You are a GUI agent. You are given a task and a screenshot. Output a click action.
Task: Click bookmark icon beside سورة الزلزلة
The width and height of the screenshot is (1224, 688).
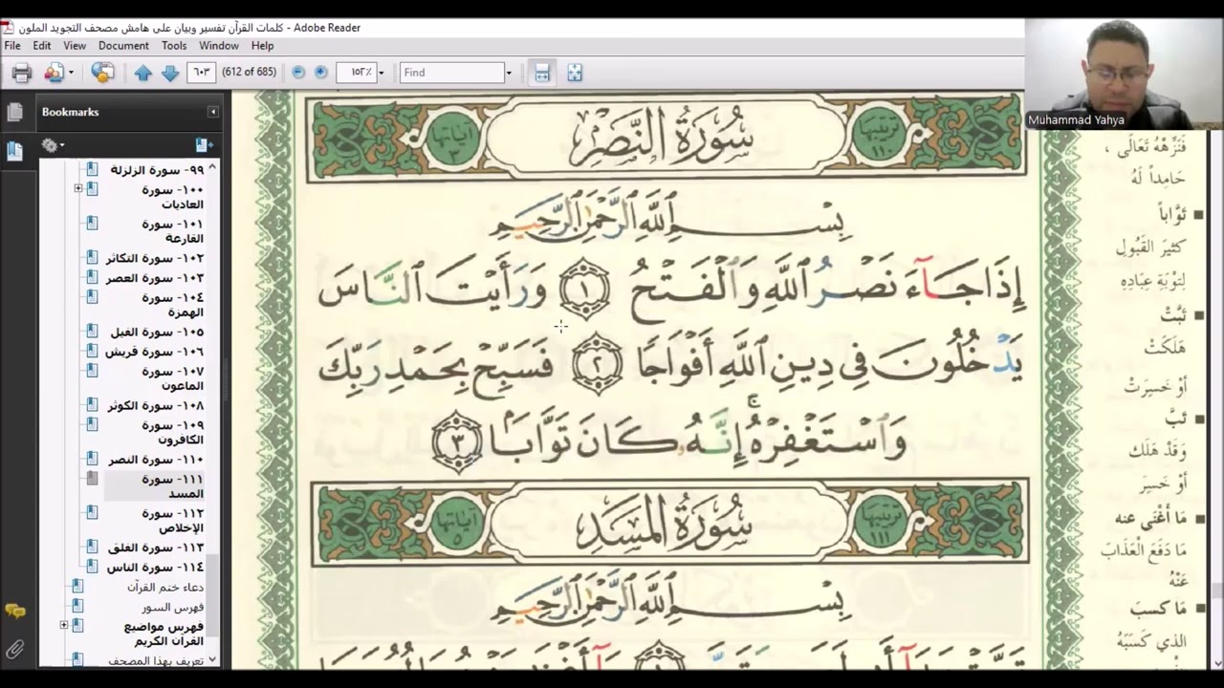point(92,170)
